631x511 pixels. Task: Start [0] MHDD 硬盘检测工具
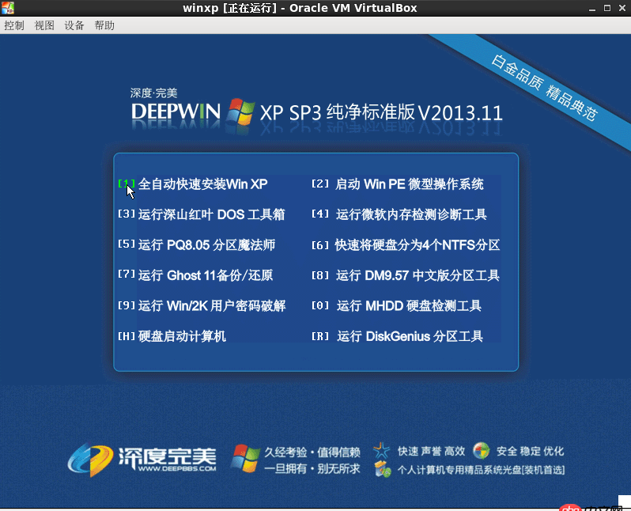(396, 305)
